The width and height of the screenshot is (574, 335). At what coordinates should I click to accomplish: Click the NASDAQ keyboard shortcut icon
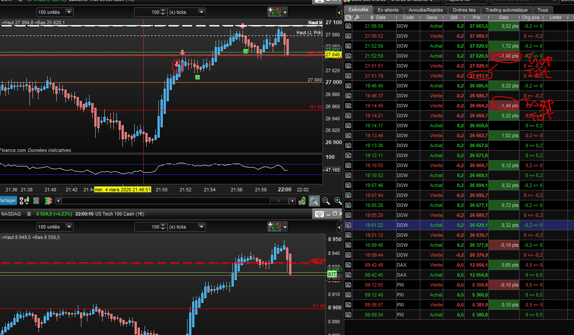319,214
